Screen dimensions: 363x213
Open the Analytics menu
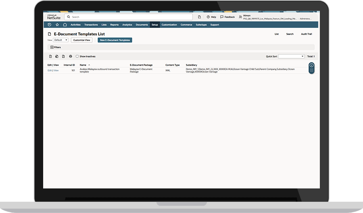click(x=127, y=25)
